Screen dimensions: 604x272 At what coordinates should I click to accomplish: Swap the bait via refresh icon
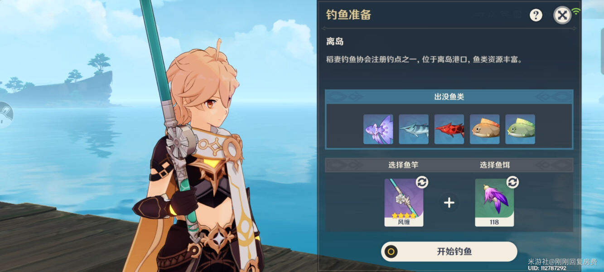(512, 182)
